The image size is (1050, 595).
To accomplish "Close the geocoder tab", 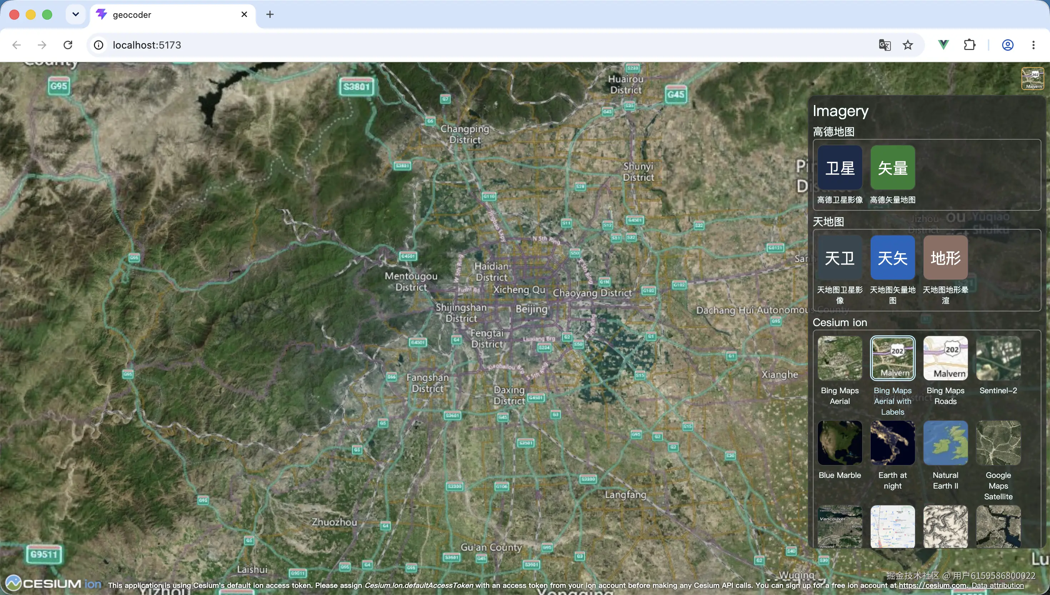I will click(244, 15).
